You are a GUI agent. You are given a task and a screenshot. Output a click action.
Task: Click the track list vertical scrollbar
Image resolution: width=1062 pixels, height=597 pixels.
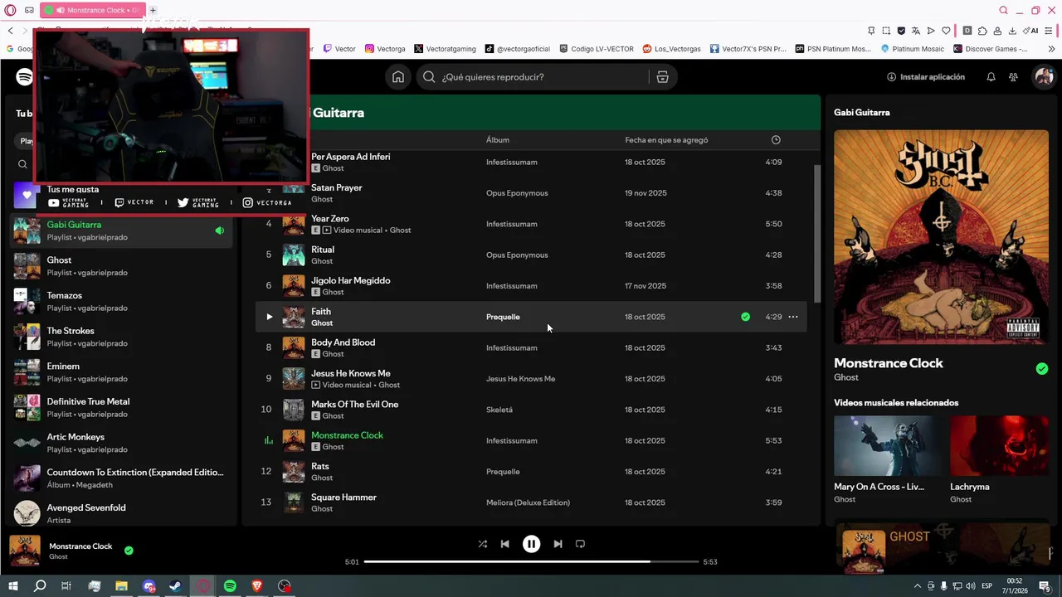[x=817, y=234]
